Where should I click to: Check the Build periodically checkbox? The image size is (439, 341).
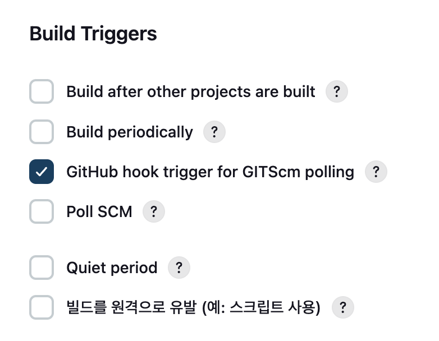[42, 132]
